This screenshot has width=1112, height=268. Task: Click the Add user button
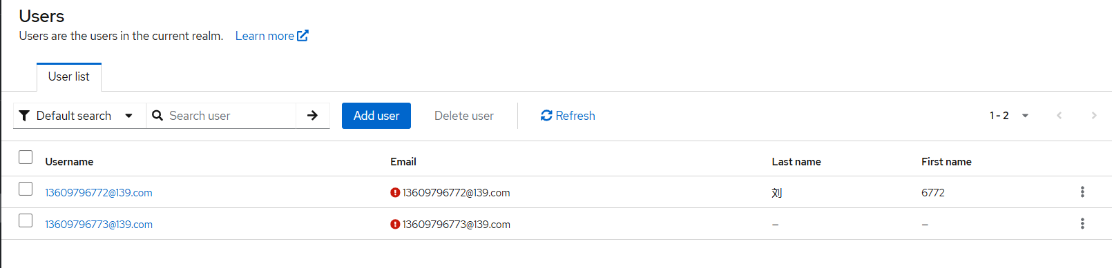point(376,116)
